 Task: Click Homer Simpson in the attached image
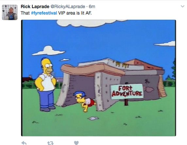tap(45, 85)
